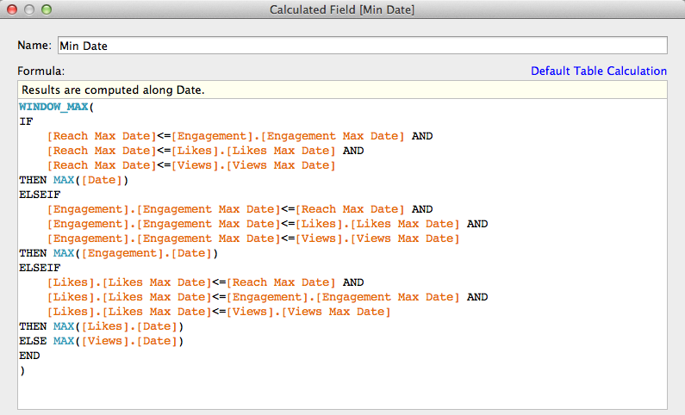Click into the Name input field
Image resolution: width=685 pixels, height=415 pixels.
pos(362,45)
